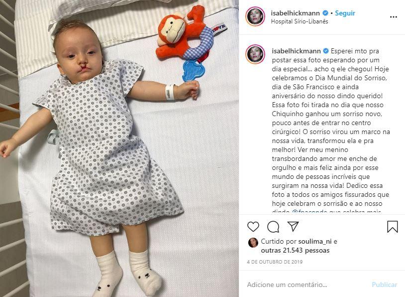Save post with bookmark icon
The width and height of the screenshot is (405, 297).
(393, 226)
